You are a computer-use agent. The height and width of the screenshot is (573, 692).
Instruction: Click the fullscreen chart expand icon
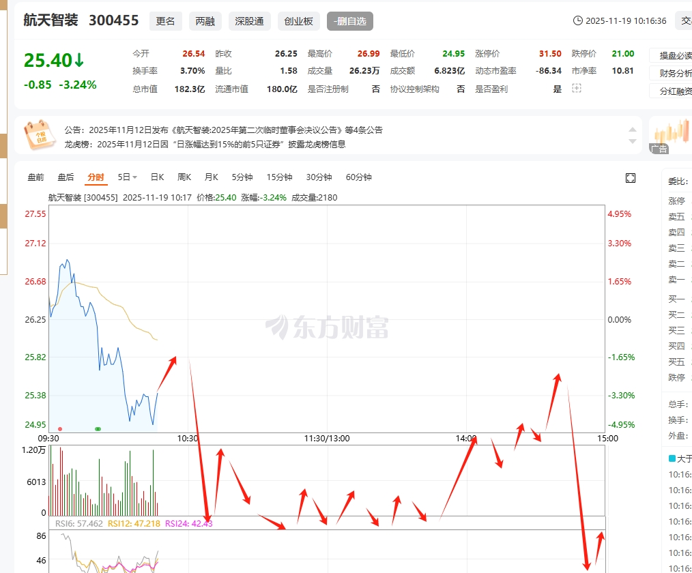(x=630, y=178)
